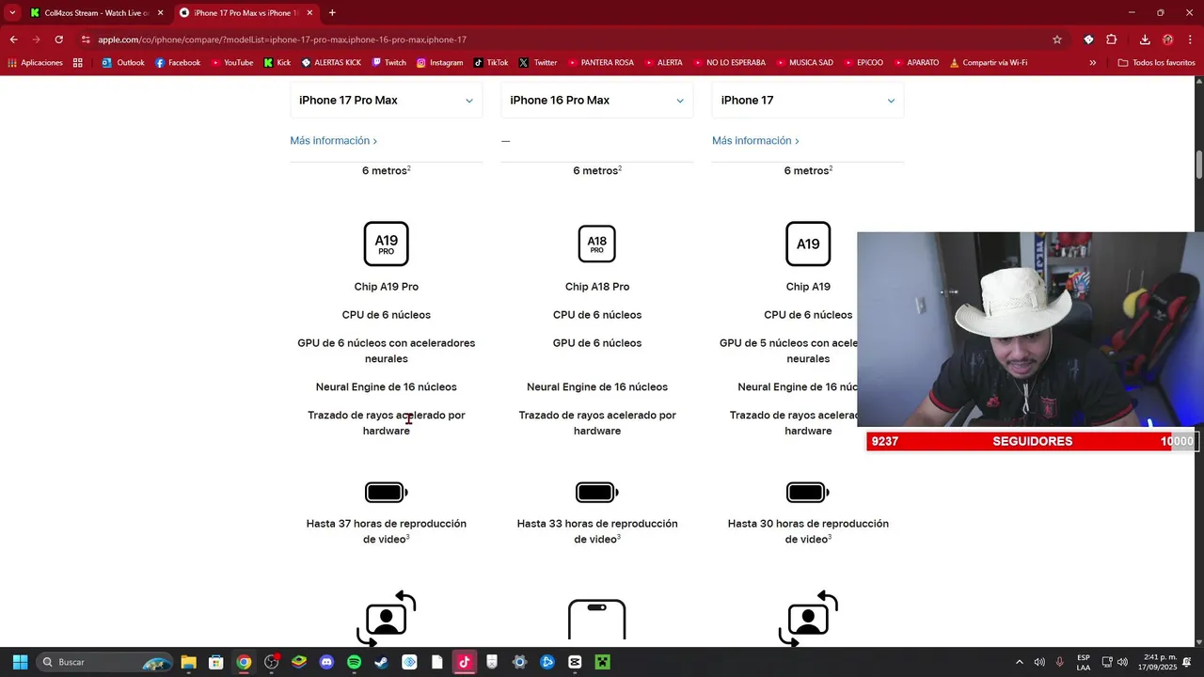Expand hidden bookmarks with the double chevron
This screenshot has height=677, width=1204.
tap(1092, 63)
